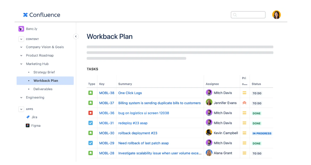Open issue key MOBL-36

pyautogui.click(x=107, y=113)
